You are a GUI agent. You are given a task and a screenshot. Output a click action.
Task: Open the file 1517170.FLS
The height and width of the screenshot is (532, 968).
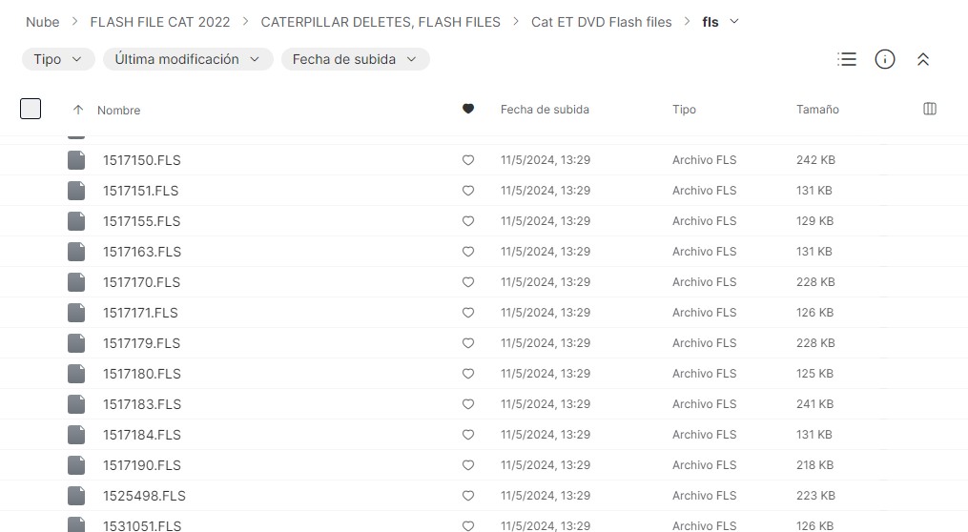(141, 282)
